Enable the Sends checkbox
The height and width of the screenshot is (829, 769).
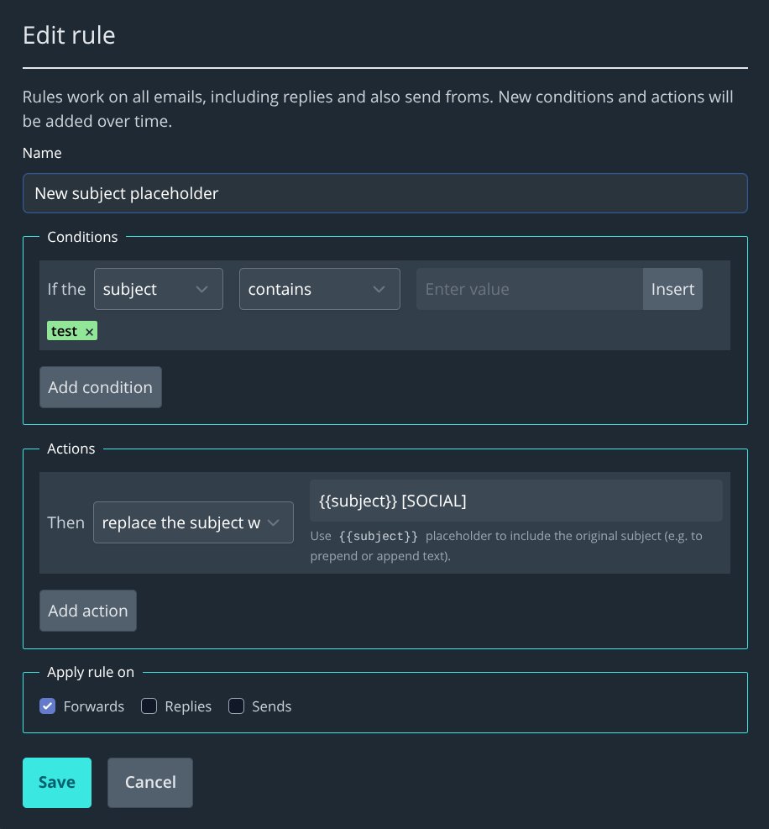(236, 706)
